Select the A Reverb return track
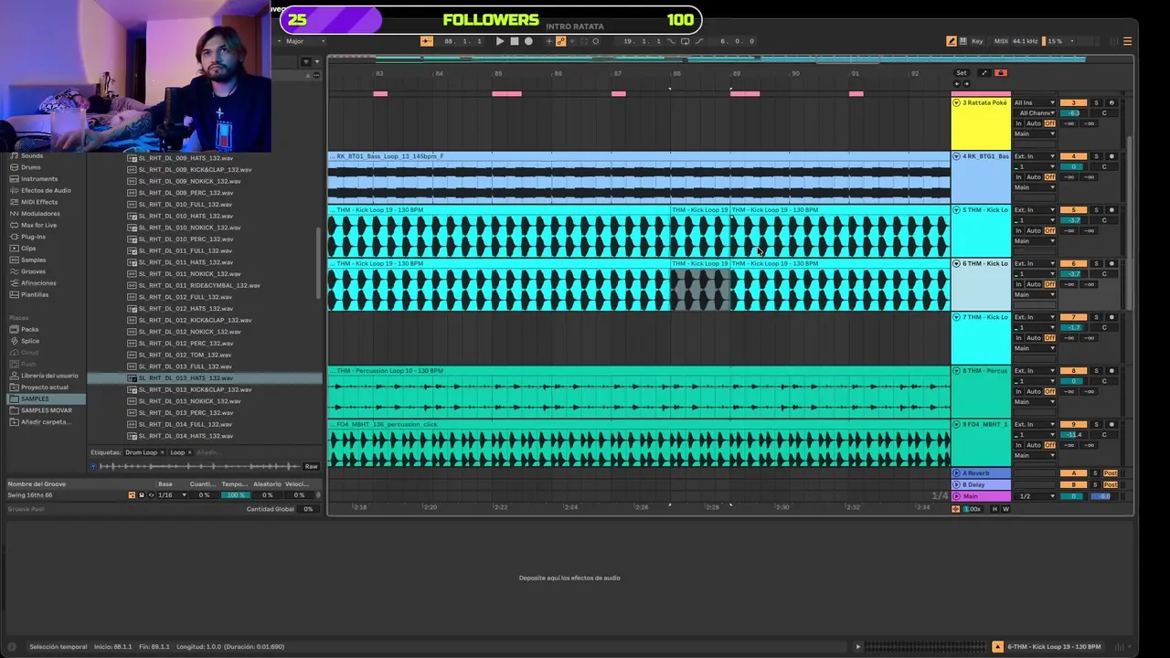Screen dimensions: 1170x658 coord(981,473)
